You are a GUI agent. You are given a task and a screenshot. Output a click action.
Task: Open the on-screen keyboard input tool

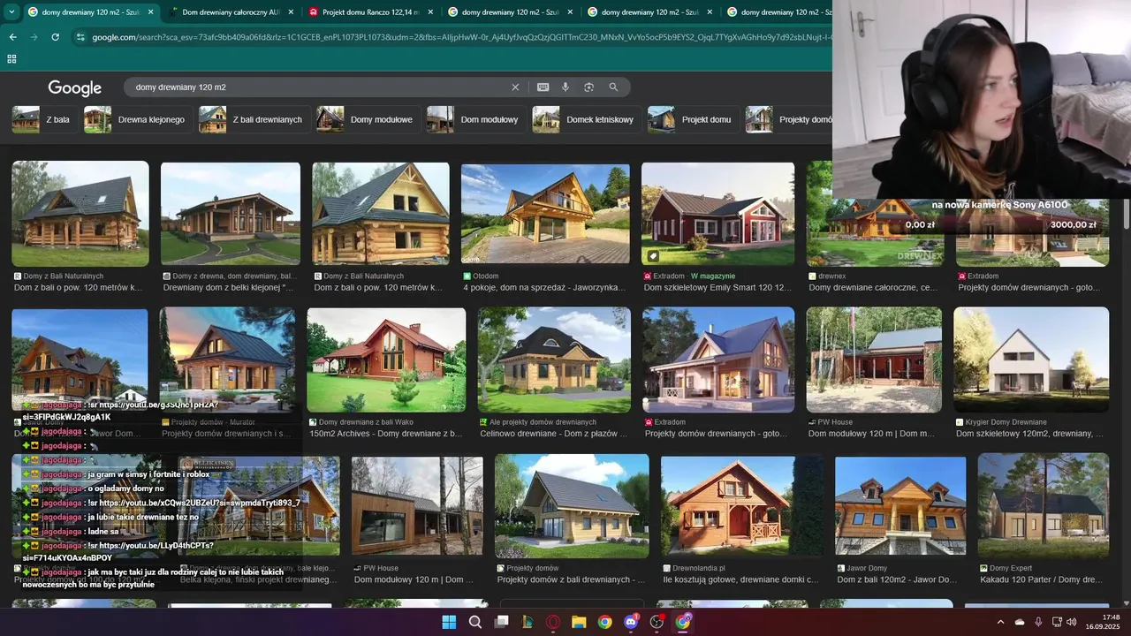pos(543,87)
